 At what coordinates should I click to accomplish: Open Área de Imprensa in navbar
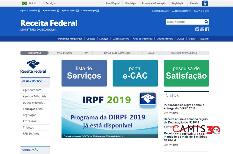point(143,39)
